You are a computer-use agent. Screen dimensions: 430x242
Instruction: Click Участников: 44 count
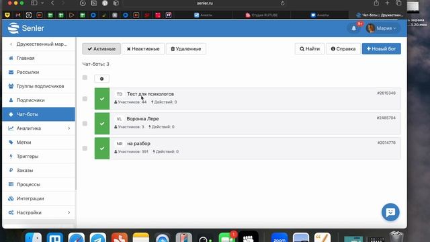(x=130, y=102)
